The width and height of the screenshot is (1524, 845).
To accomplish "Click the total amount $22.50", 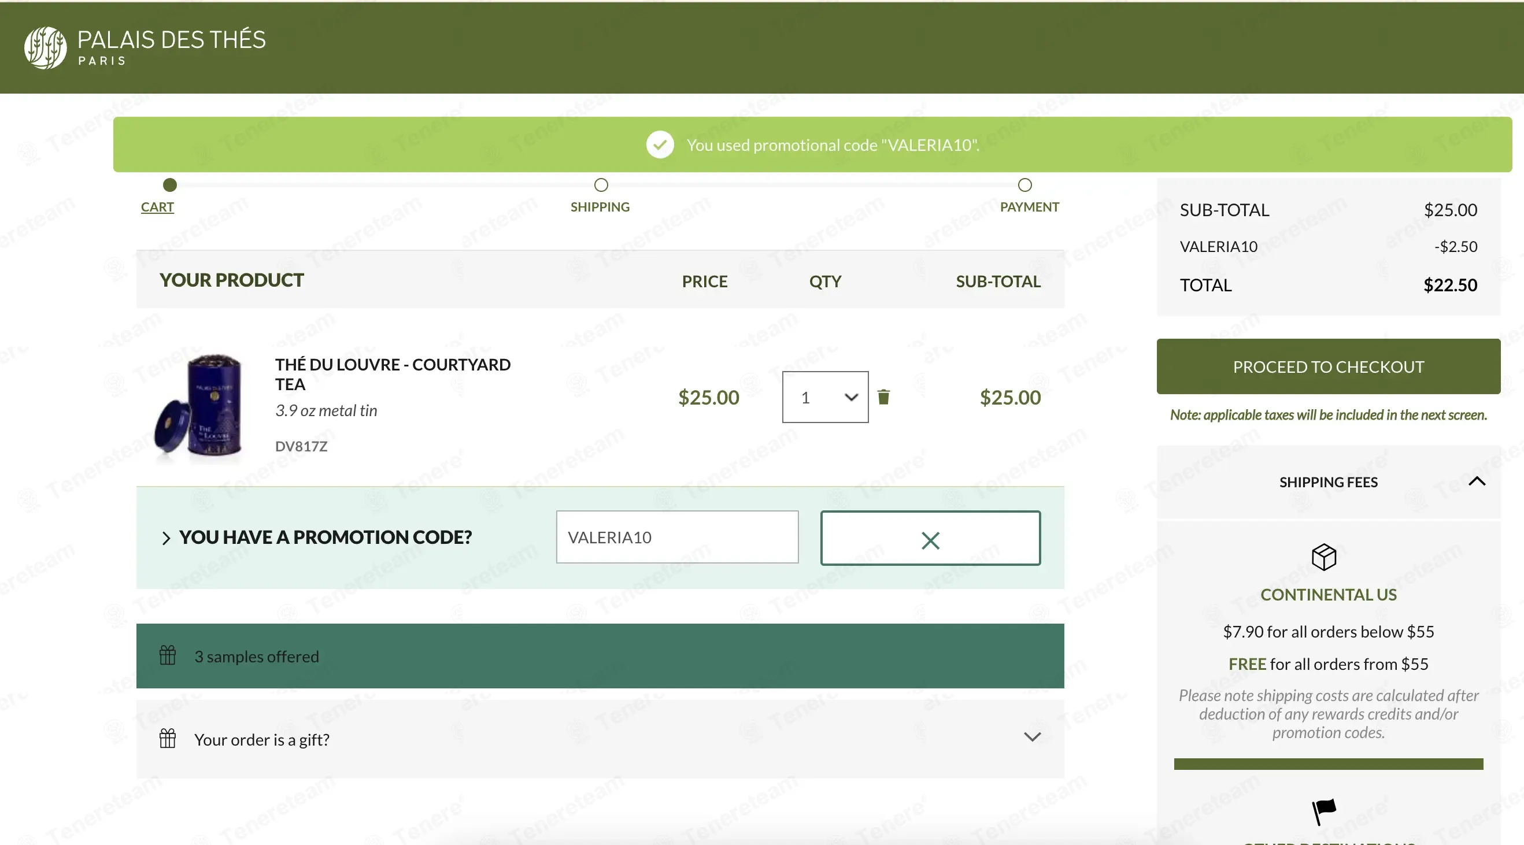I will tap(1450, 285).
